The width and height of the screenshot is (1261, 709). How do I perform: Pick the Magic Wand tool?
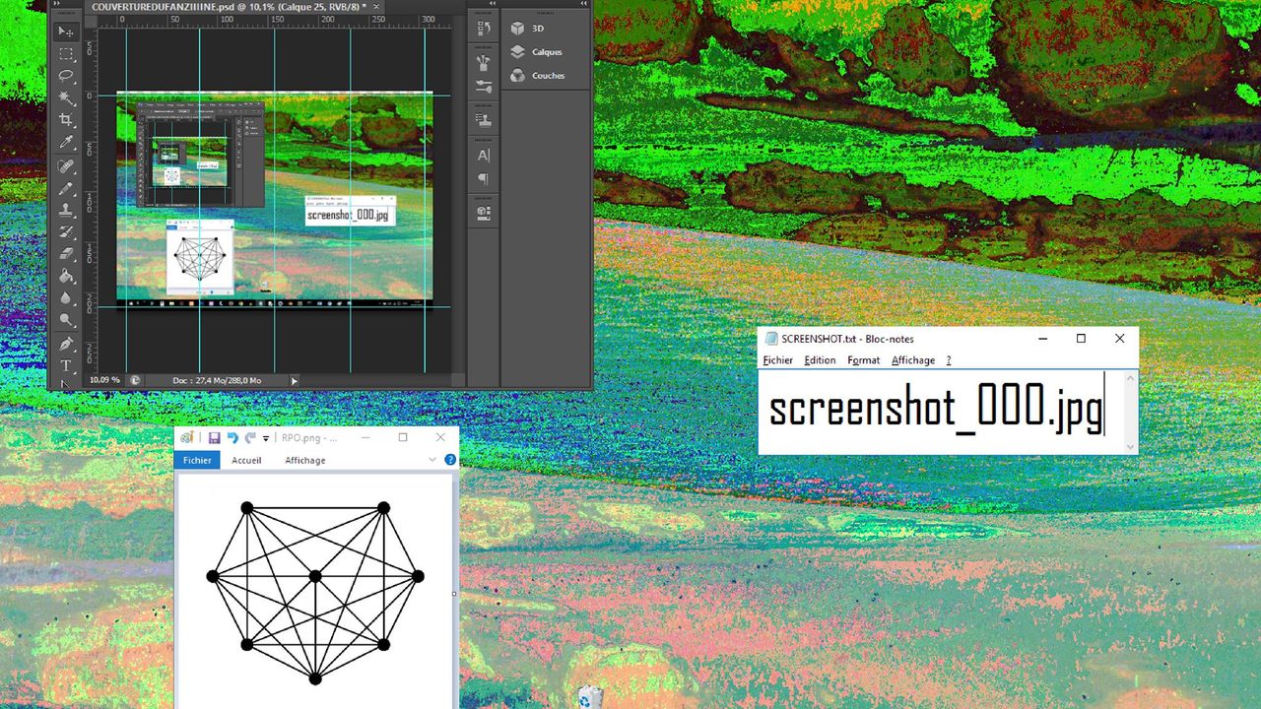click(66, 97)
